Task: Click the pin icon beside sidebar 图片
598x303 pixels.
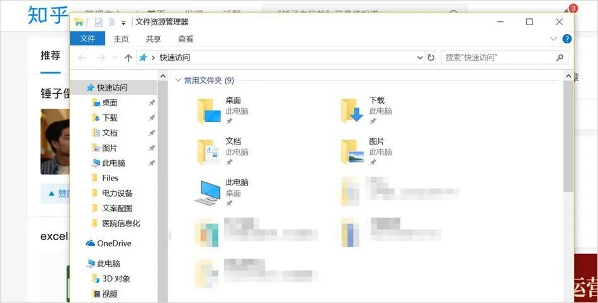Action: pyautogui.click(x=152, y=148)
